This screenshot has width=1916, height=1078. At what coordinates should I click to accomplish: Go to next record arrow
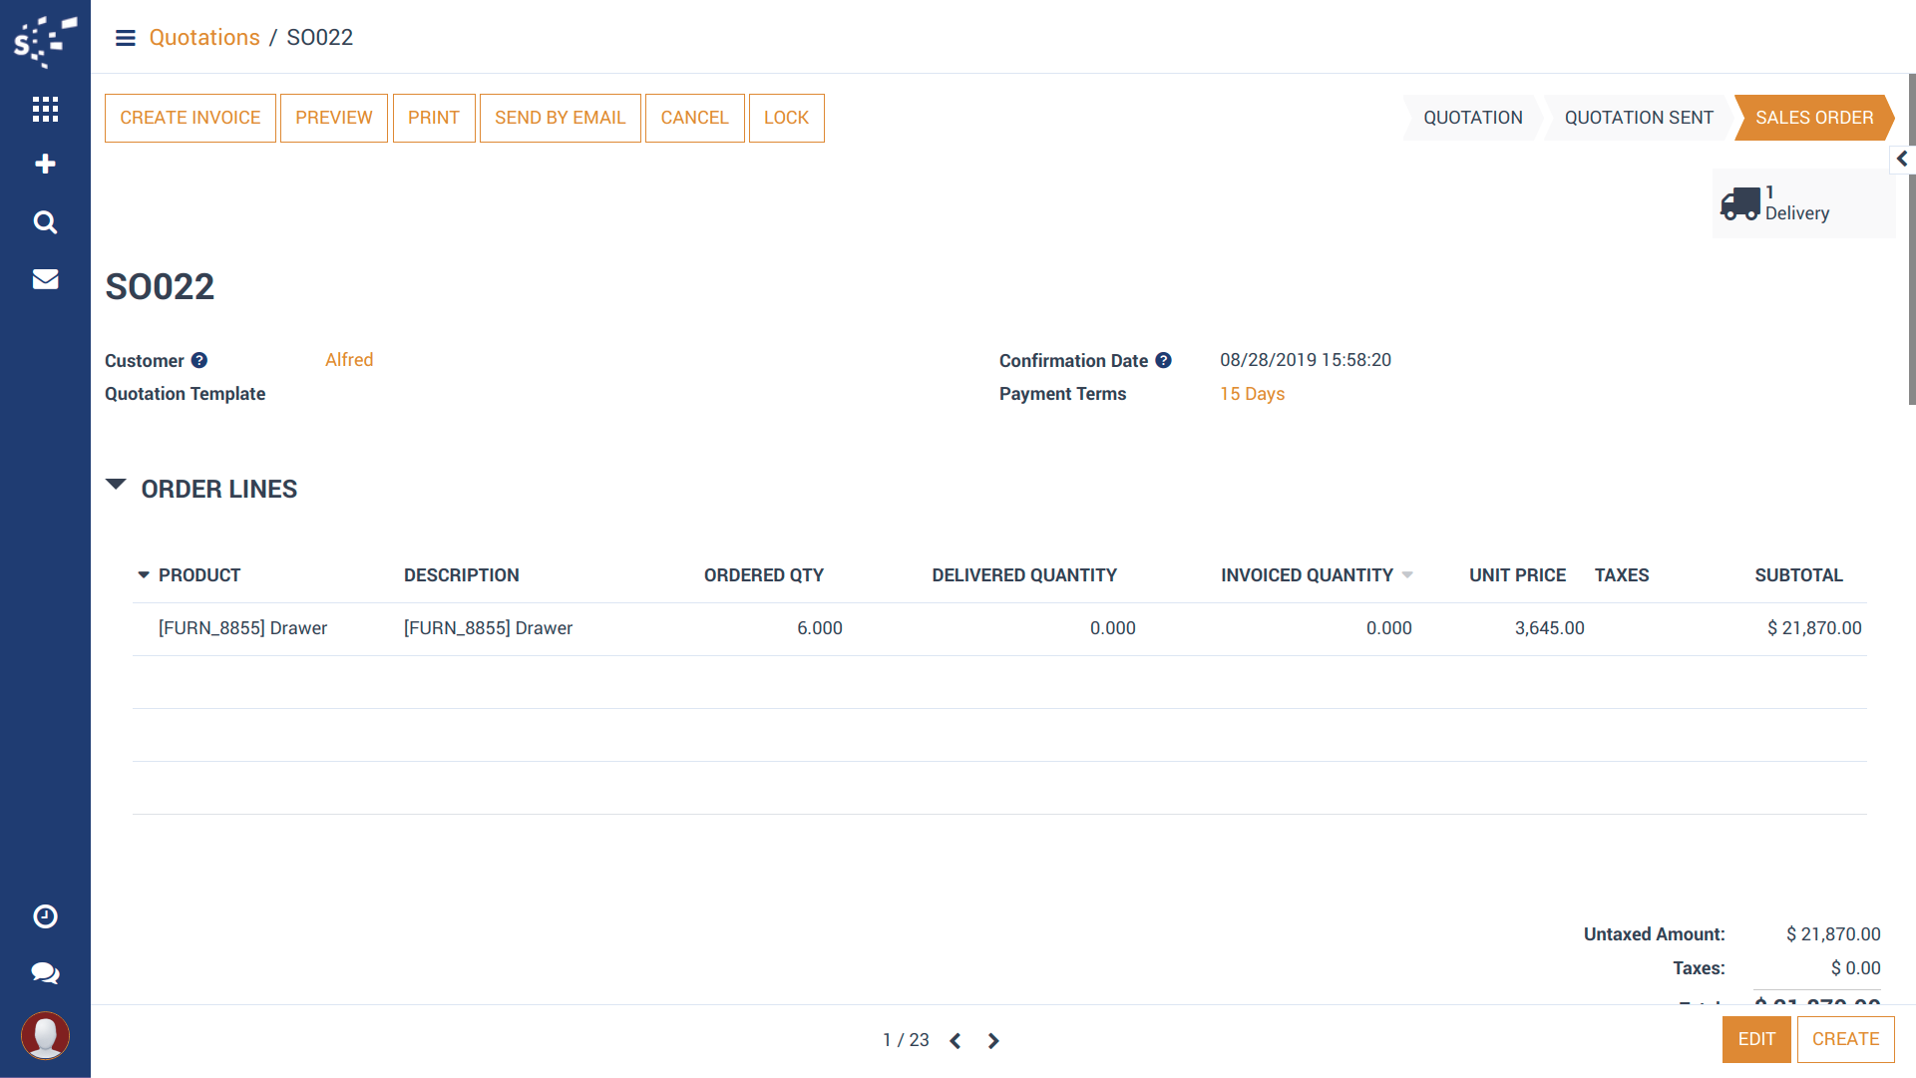(x=993, y=1041)
